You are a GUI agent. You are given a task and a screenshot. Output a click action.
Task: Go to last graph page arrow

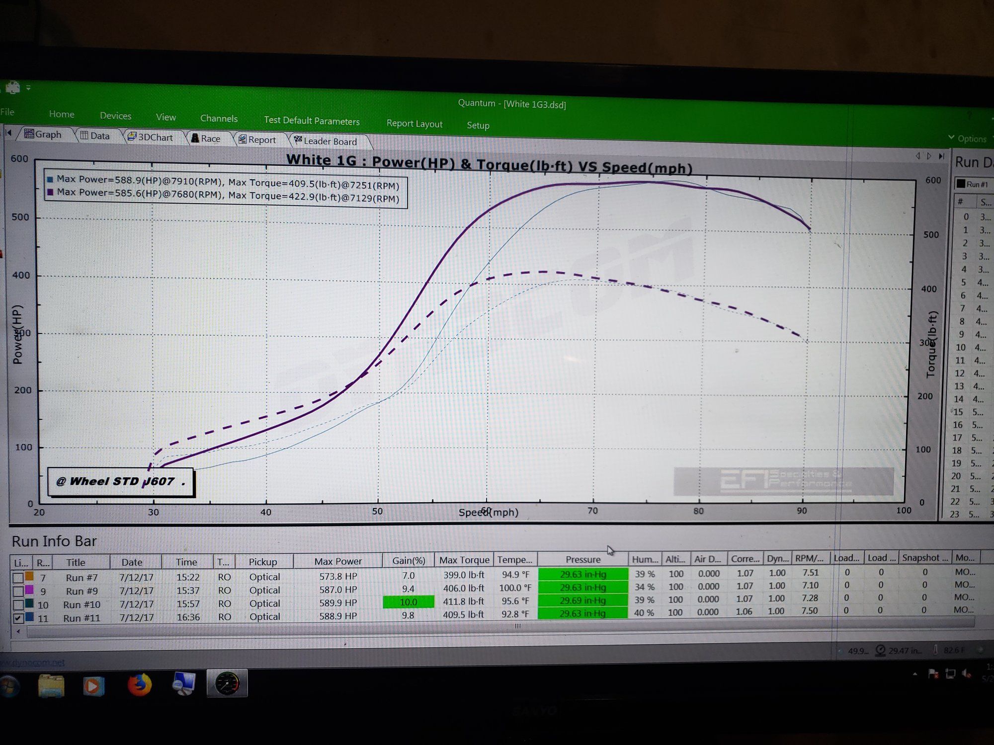[x=941, y=156]
